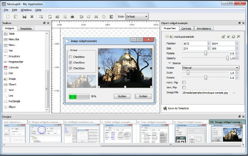Pick the Progress Bar widget
The height and width of the screenshot is (156, 248).
[x=13, y=62]
